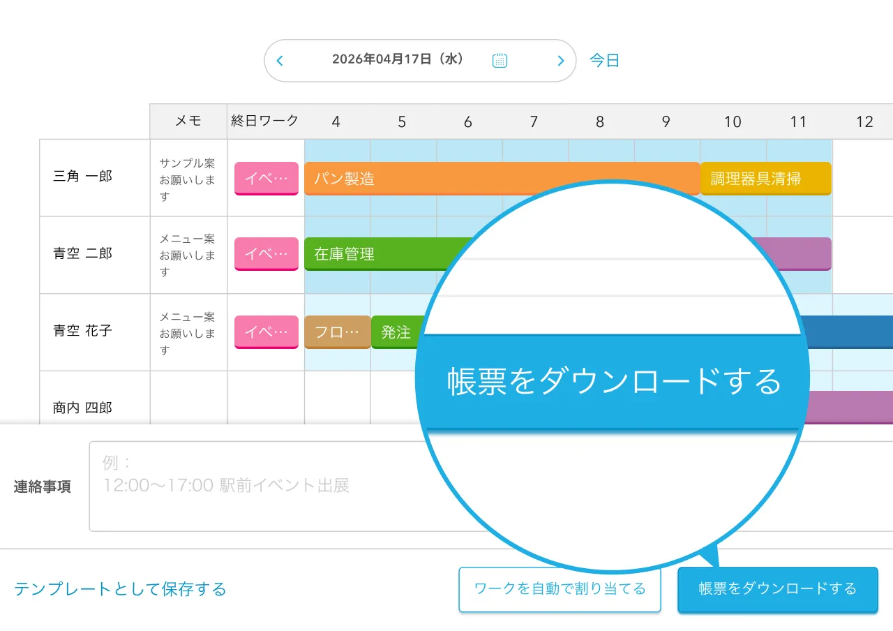Click the hour 5 column header
The height and width of the screenshot is (631, 893).
coord(402,122)
